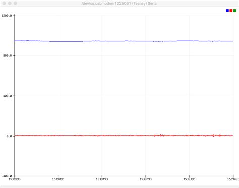The image size is (239, 188).
Task: Minimize the serial plotter window
Action: [10, 3]
